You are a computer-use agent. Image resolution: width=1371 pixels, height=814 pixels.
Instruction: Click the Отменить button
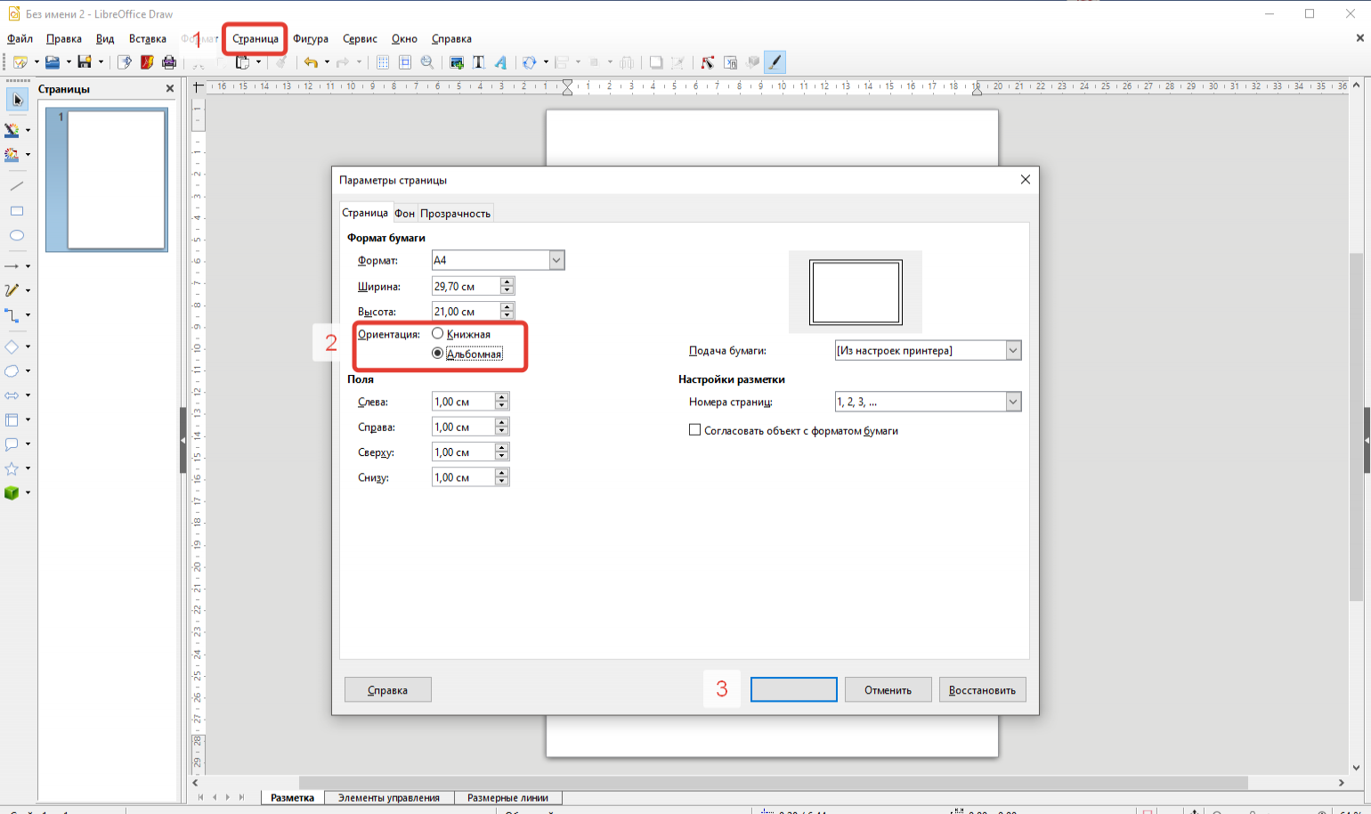click(888, 690)
